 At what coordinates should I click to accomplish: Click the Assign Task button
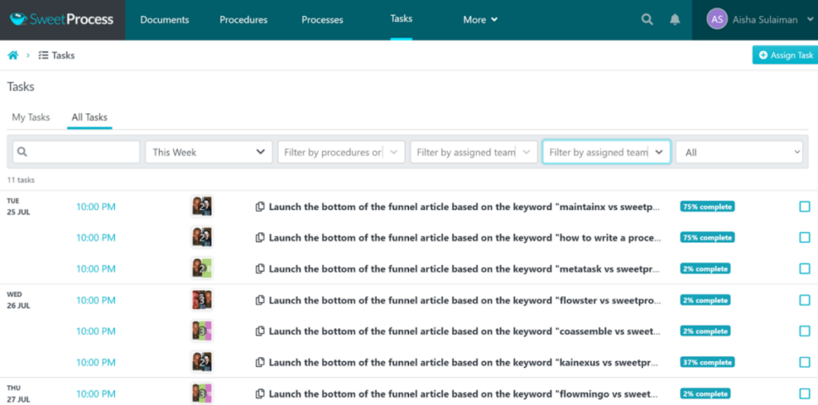pos(785,55)
